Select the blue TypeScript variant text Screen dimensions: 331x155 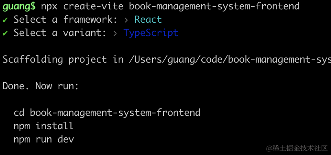point(151,33)
